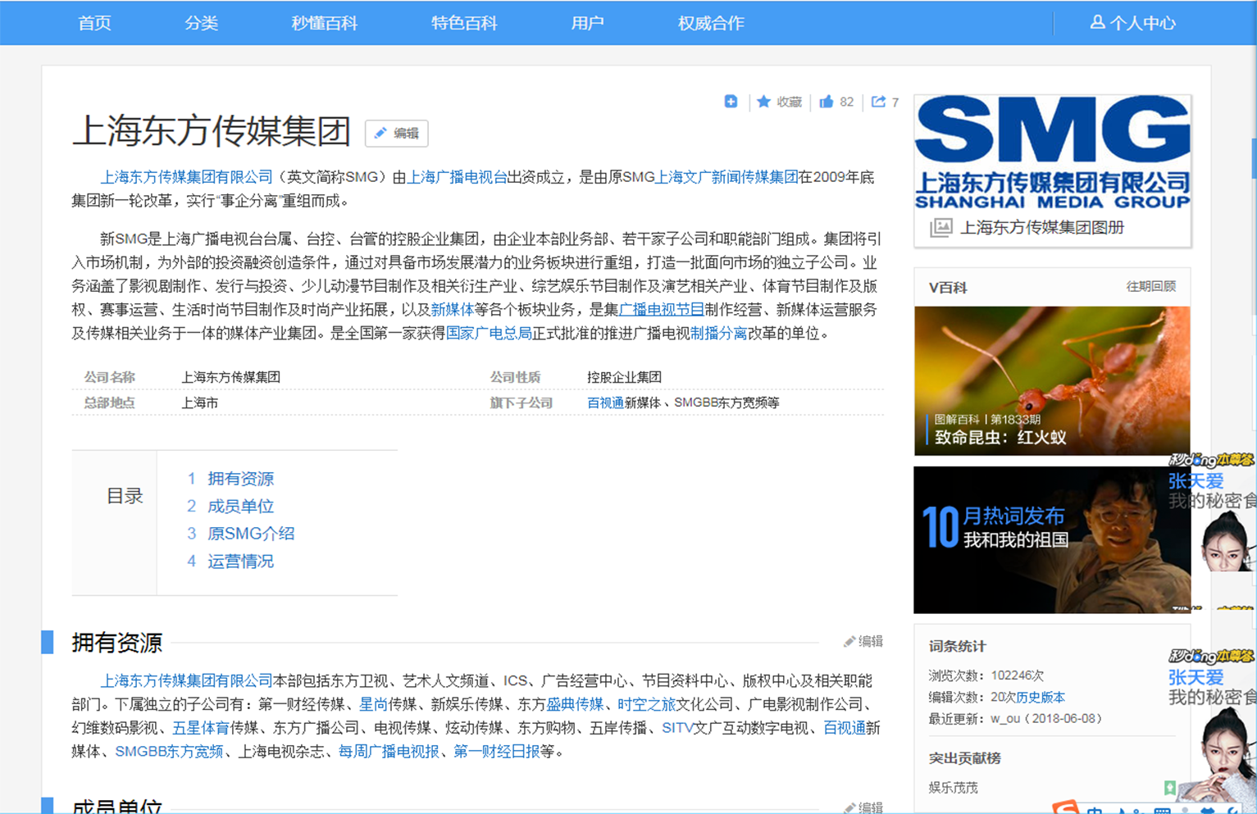Open the 五星体育 link
The width and height of the screenshot is (1257, 814).
pos(201,728)
